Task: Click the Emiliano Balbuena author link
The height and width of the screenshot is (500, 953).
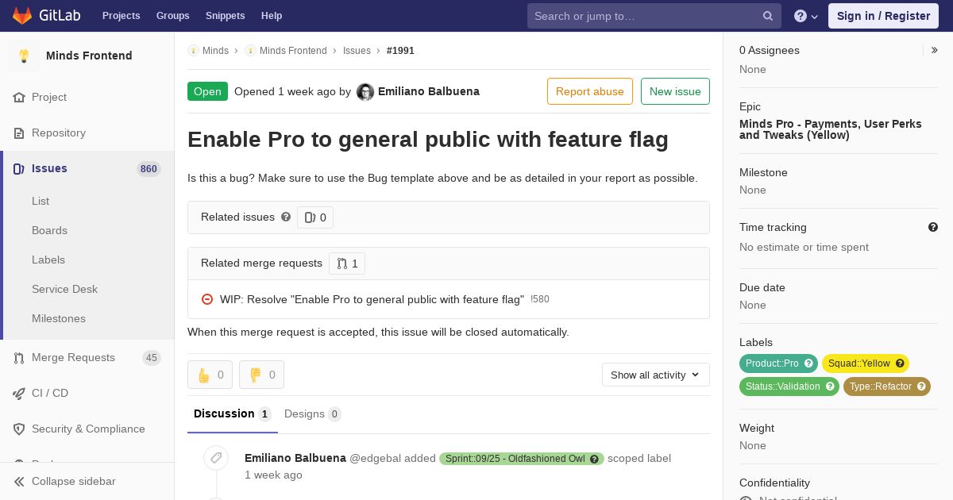Action: [x=429, y=91]
